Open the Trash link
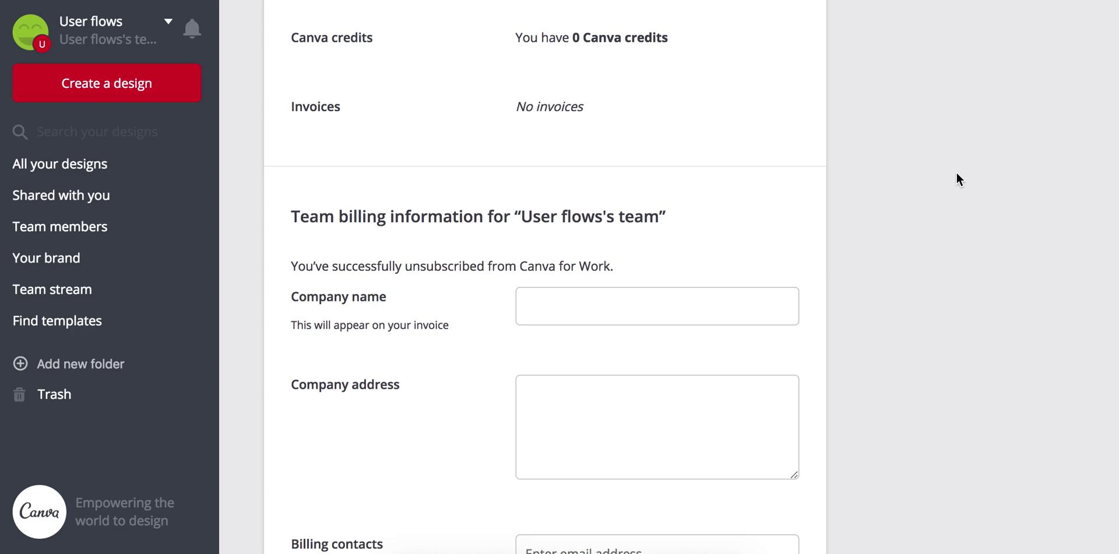Image resolution: width=1119 pixels, height=554 pixels. coord(54,395)
